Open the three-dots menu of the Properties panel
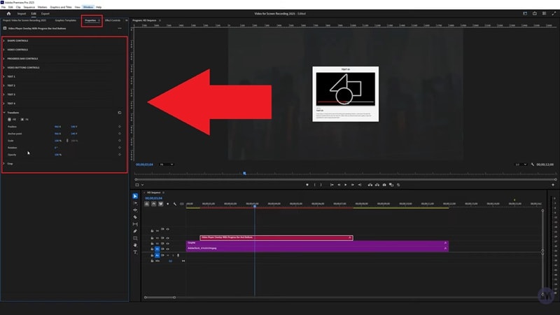The image size is (560, 315). tap(120, 28)
